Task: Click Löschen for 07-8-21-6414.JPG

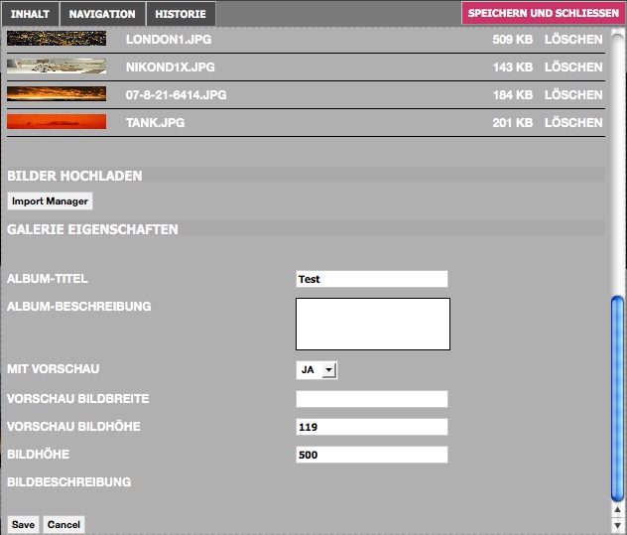Action: click(x=572, y=95)
